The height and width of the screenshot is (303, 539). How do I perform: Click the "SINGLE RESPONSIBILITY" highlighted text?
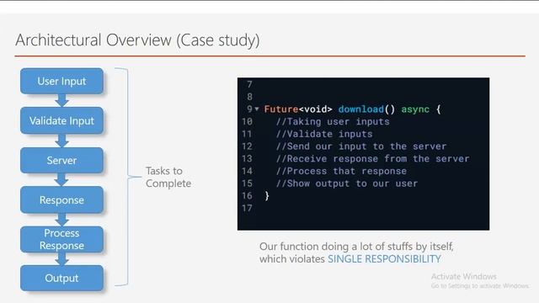tap(384, 258)
